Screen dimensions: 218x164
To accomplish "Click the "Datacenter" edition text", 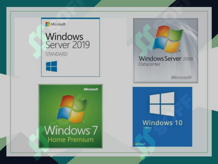I will tap(149, 64).
